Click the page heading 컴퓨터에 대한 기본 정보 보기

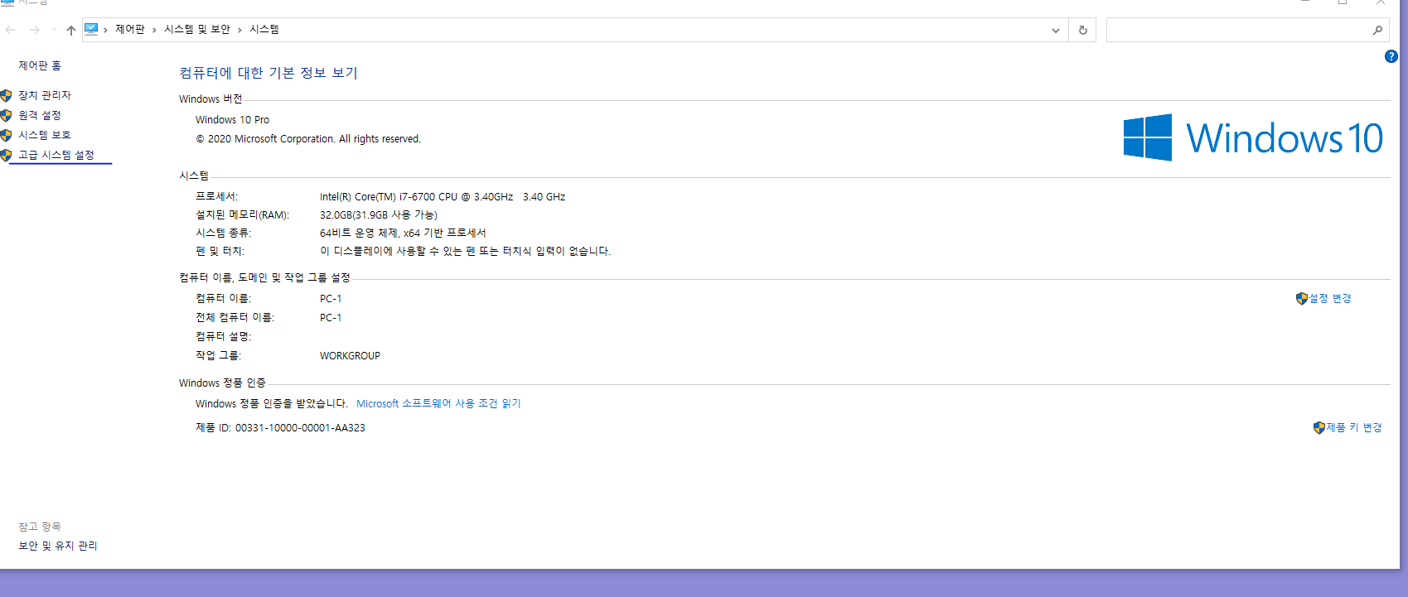click(x=269, y=73)
